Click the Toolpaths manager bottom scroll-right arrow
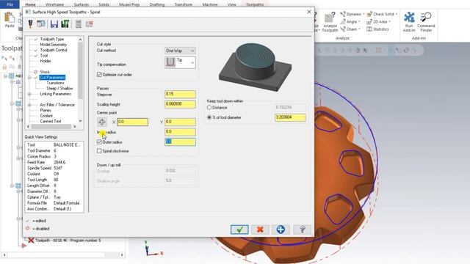Image resolution: width=470 pixels, height=264 pixels. [122, 255]
